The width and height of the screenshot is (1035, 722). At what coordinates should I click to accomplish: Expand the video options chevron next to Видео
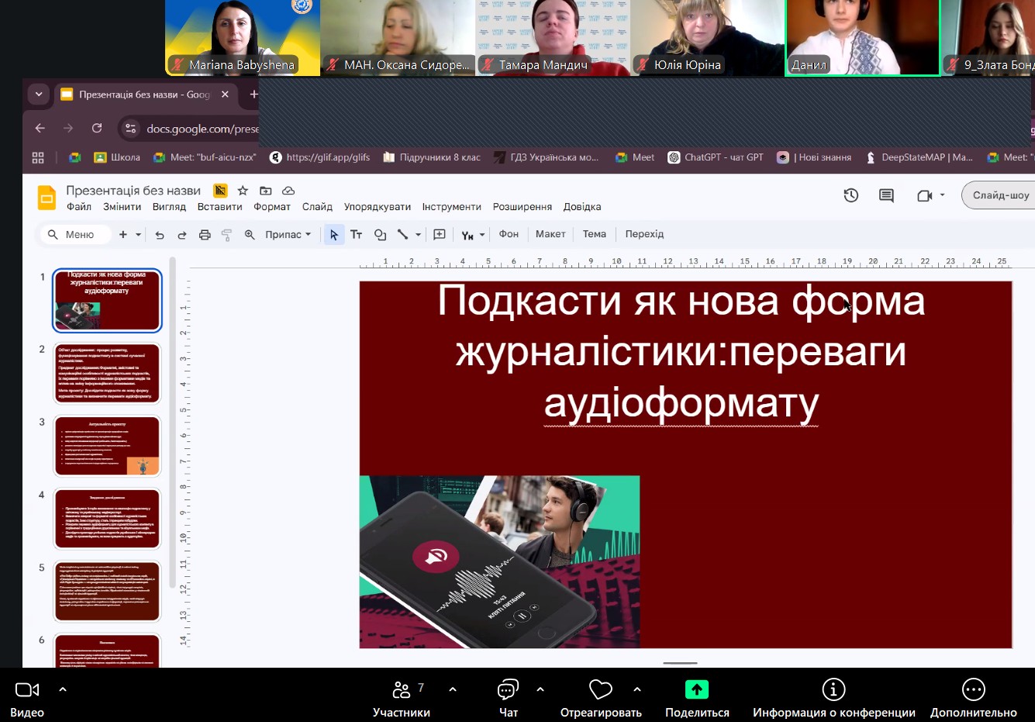[63, 689]
